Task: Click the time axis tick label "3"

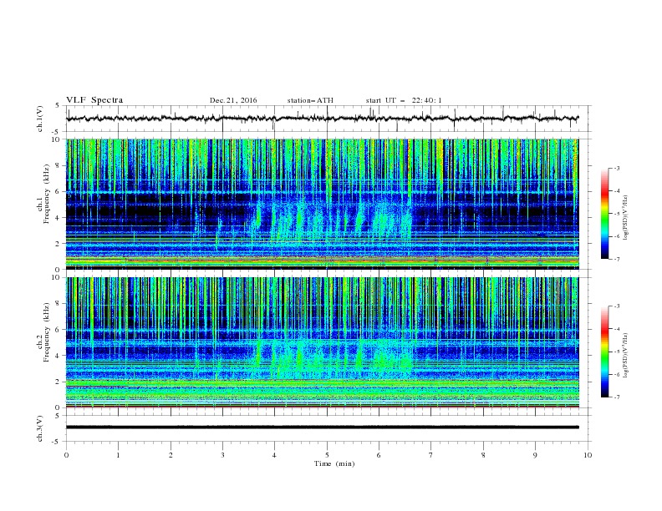Action: pyautogui.click(x=222, y=455)
